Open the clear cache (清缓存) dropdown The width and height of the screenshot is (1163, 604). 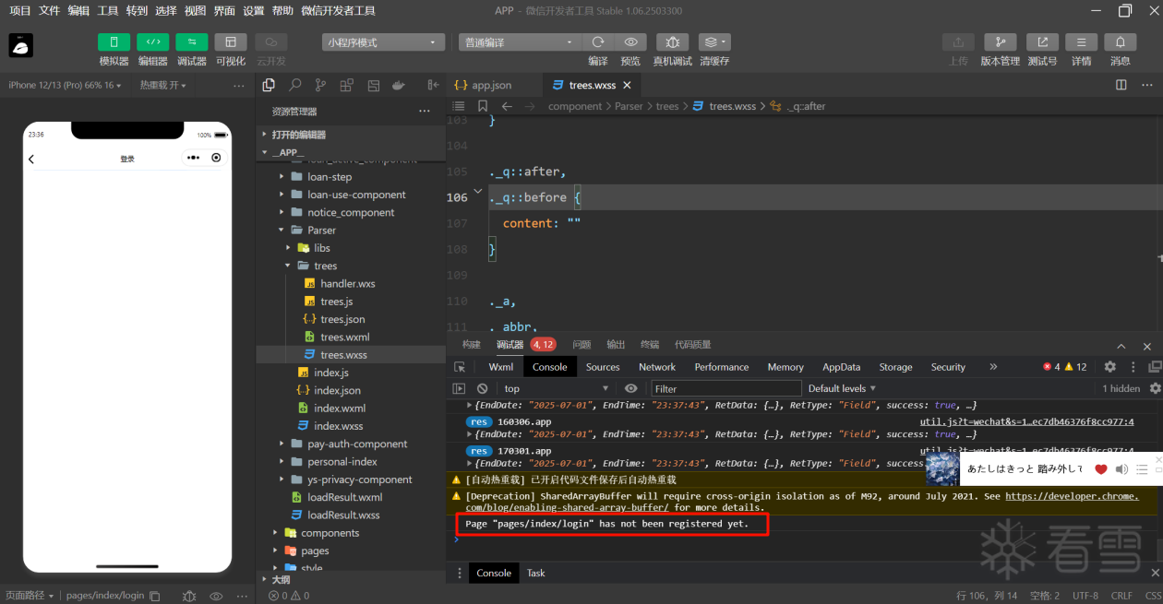click(714, 42)
